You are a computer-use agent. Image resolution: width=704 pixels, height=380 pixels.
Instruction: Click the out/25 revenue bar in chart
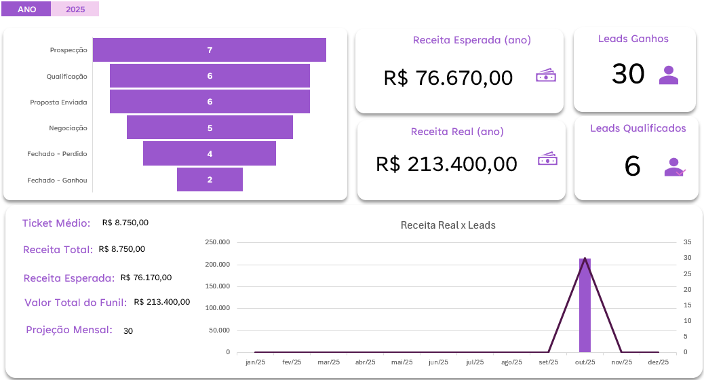585,305
